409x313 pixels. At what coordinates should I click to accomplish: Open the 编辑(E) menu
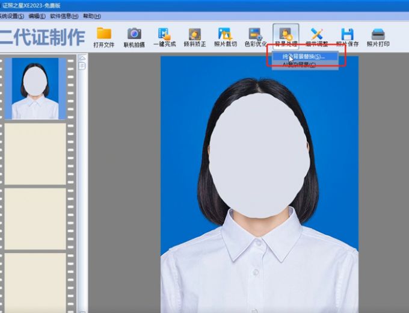pyautogui.click(x=37, y=16)
